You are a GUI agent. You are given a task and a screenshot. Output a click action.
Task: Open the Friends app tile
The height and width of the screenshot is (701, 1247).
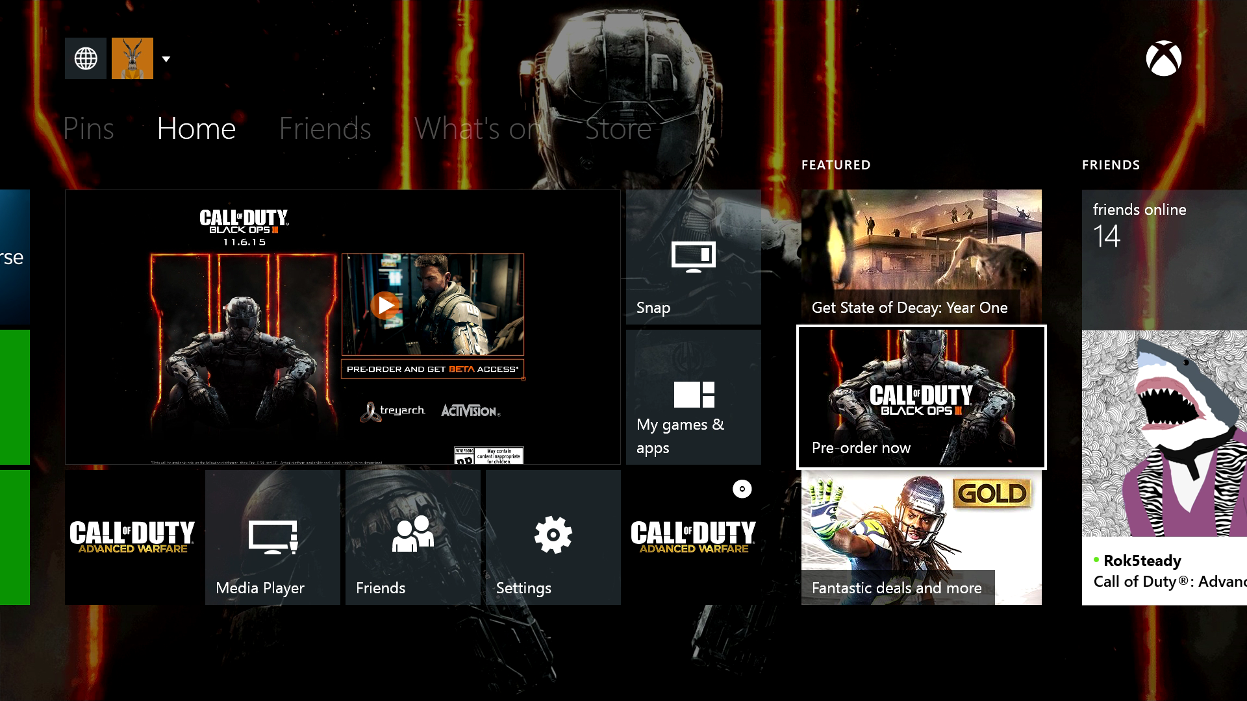coord(413,537)
